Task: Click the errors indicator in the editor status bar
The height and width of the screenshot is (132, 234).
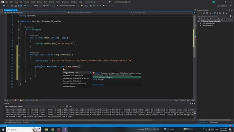Action: [x=16, y=100]
